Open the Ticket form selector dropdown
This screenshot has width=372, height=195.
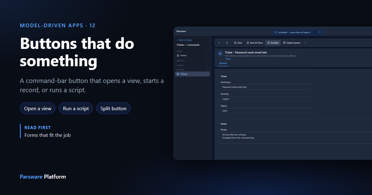[229, 59]
